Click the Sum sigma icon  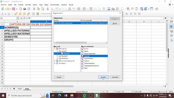point(24,18)
